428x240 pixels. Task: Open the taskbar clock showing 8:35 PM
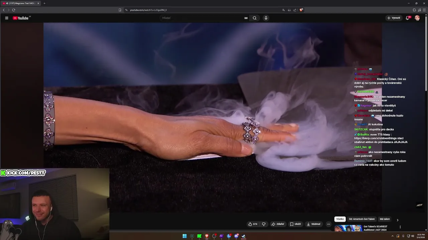[421, 236]
